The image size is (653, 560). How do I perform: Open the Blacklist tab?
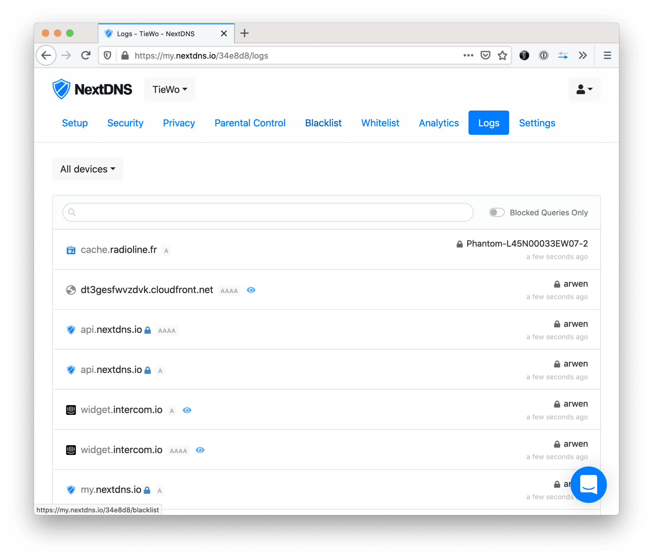(x=323, y=123)
